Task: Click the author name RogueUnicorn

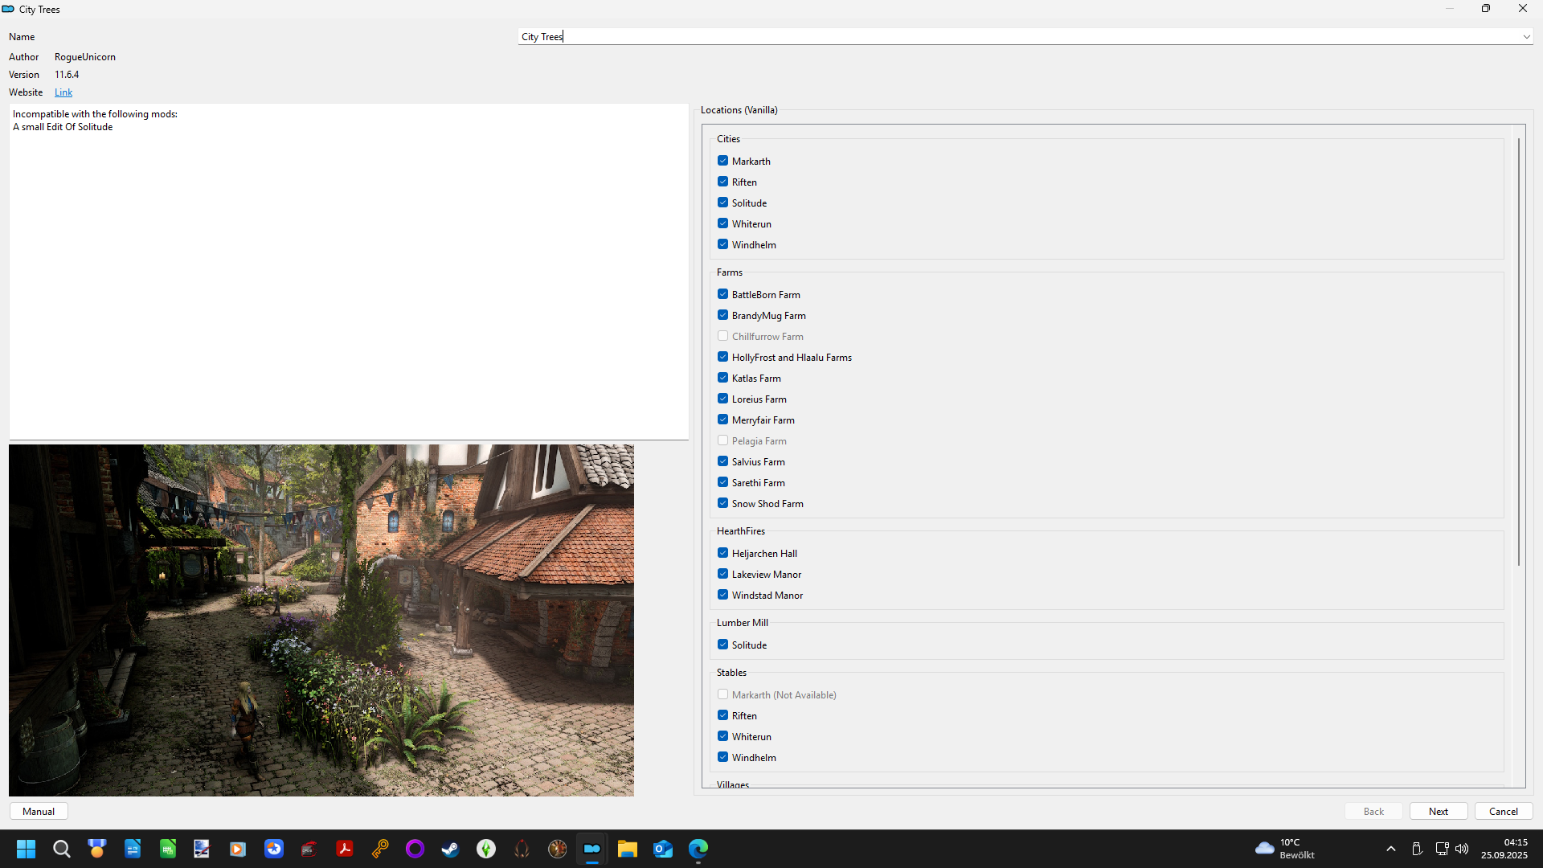Action: click(85, 57)
